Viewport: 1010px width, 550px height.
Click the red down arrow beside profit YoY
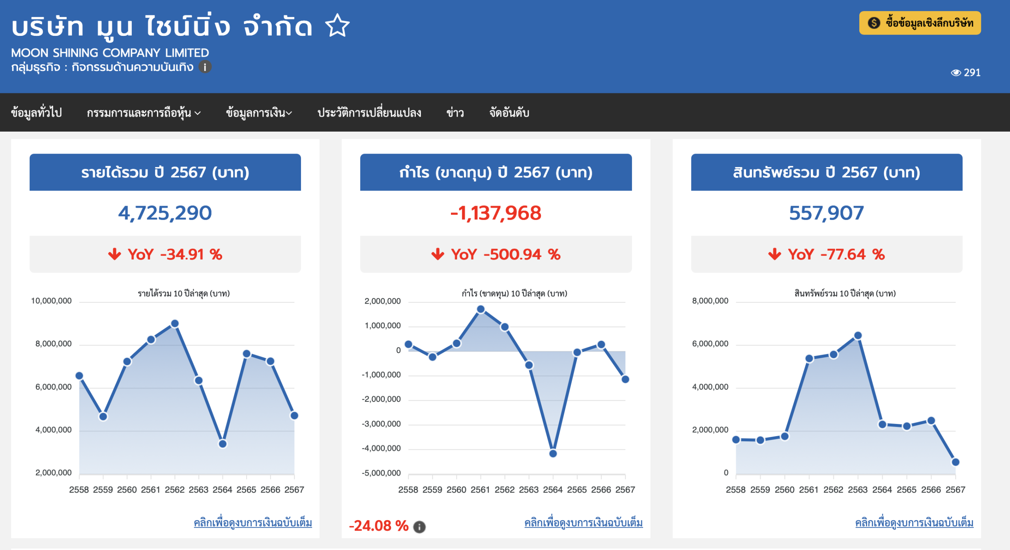[x=438, y=254]
